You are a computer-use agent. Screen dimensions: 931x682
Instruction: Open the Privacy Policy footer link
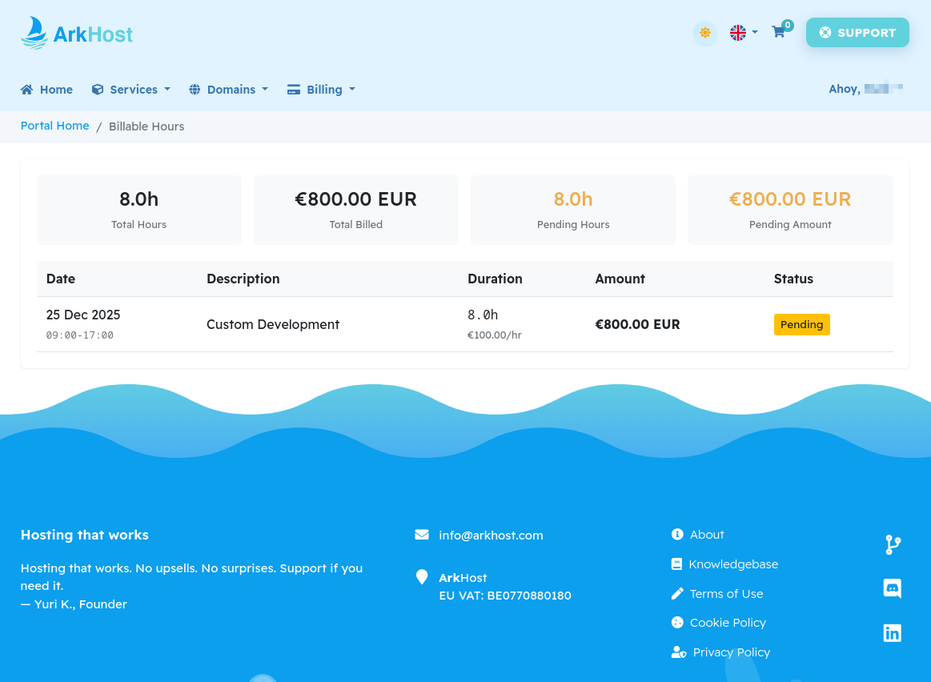tap(731, 652)
